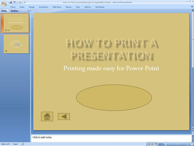Close the Slides/Outline pane with X
The width and height of the screenshot is (194, 146).
click(x=28, y=11)
